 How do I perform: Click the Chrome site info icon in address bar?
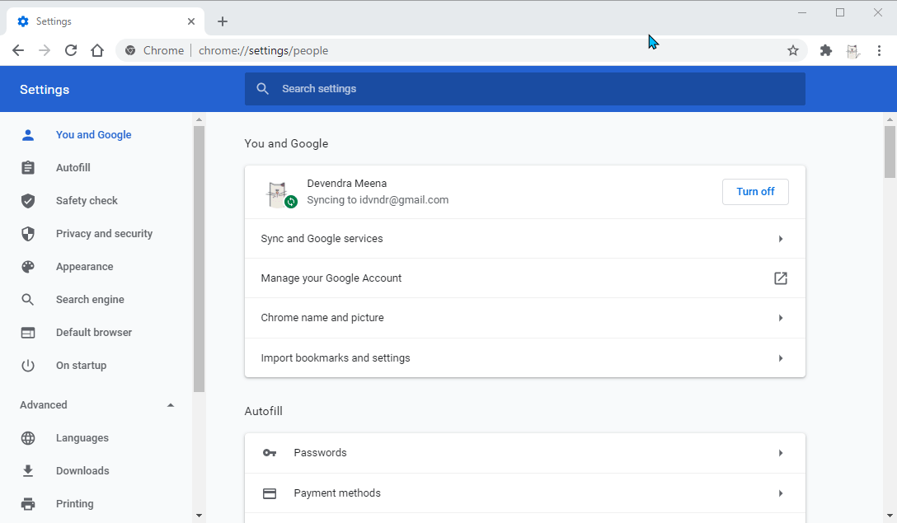click(130, 50)
